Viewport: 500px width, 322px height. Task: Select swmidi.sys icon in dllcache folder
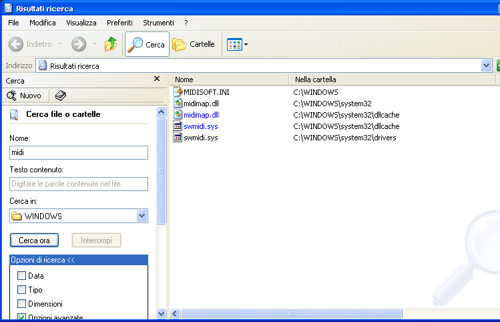(178, 126)
